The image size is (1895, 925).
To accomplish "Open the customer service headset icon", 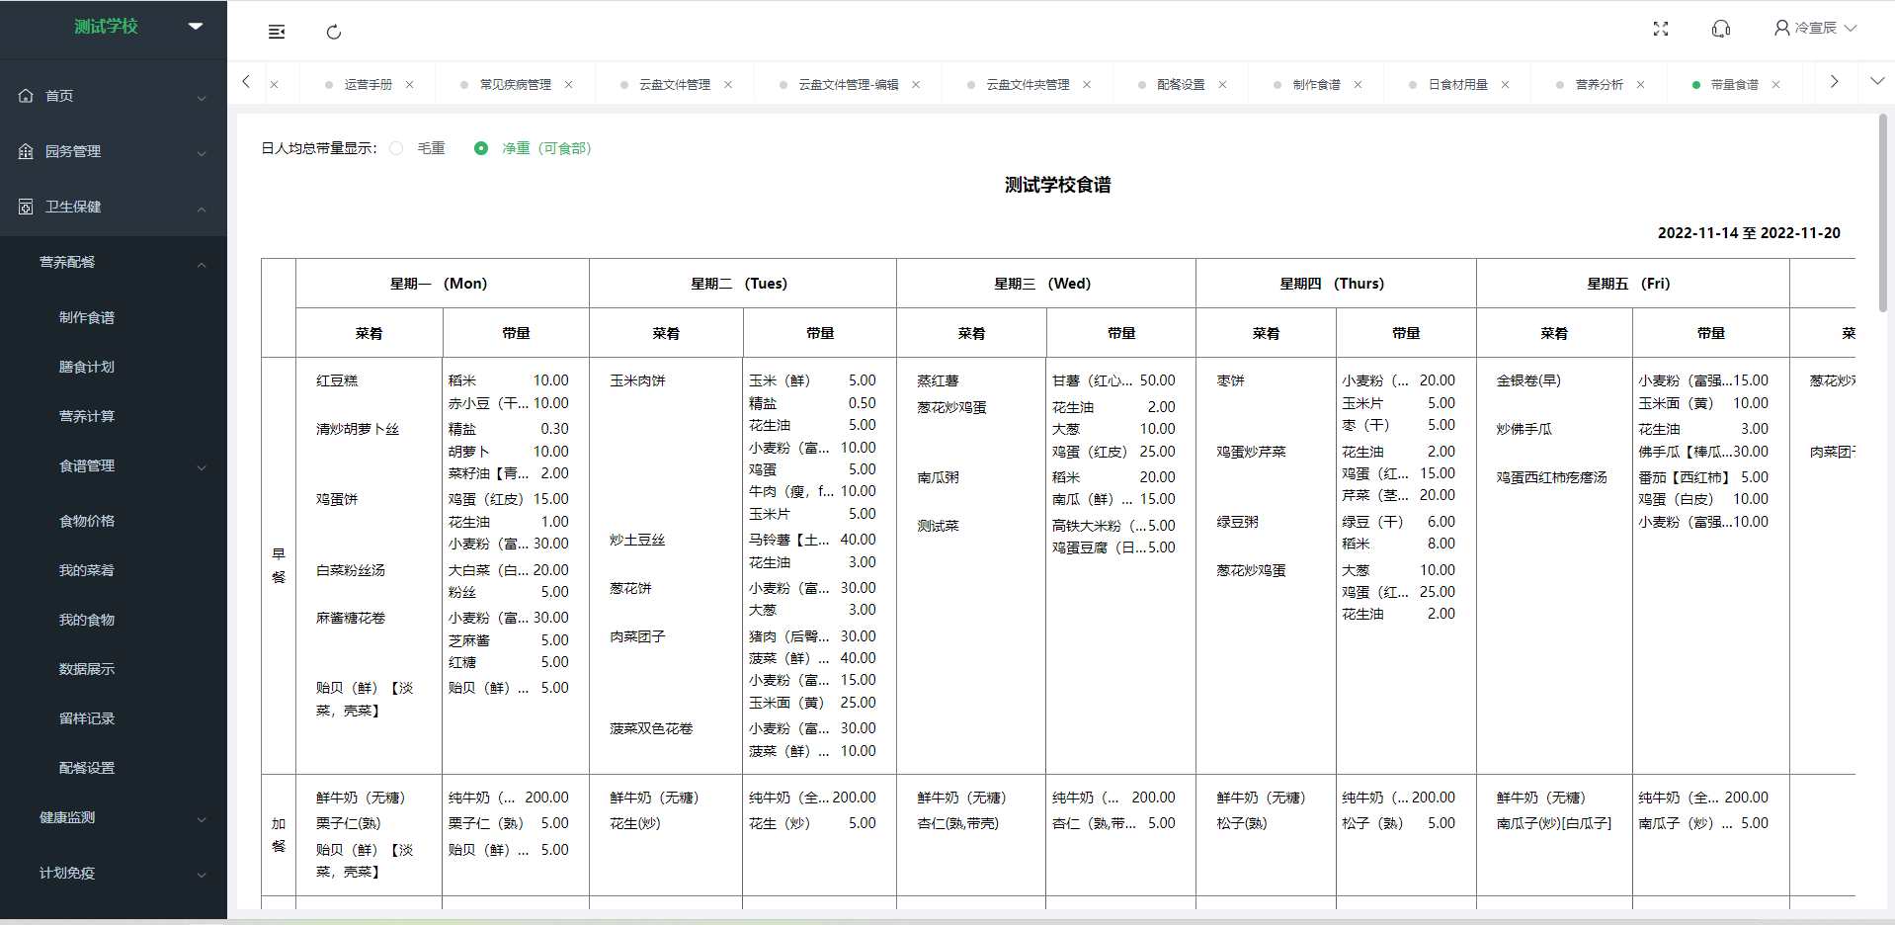I will point(1721,29).
